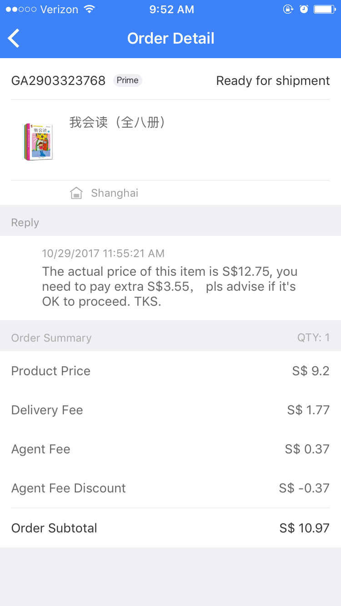
Task: Tap the Order Detail title
Action: pyautogui.click(x=170, y=38)
